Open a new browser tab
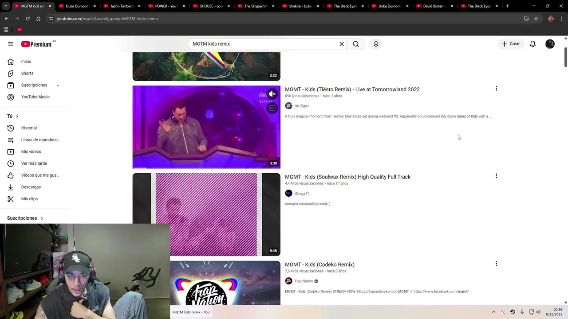The image size is (568, 319). click(507, 6)
